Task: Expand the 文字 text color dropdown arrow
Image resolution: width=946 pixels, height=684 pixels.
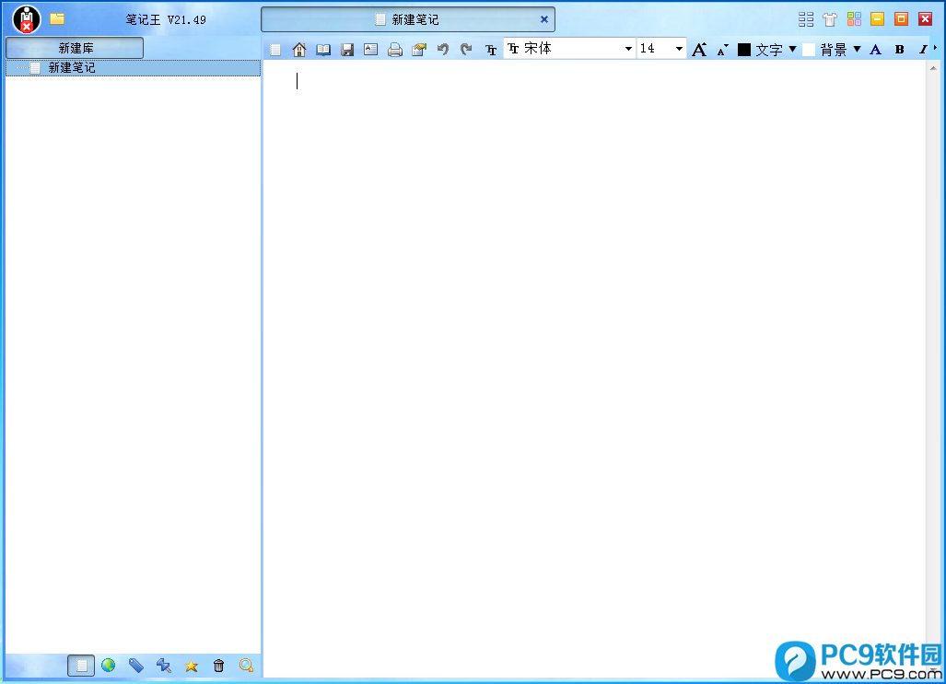Action: click(793, 49)
